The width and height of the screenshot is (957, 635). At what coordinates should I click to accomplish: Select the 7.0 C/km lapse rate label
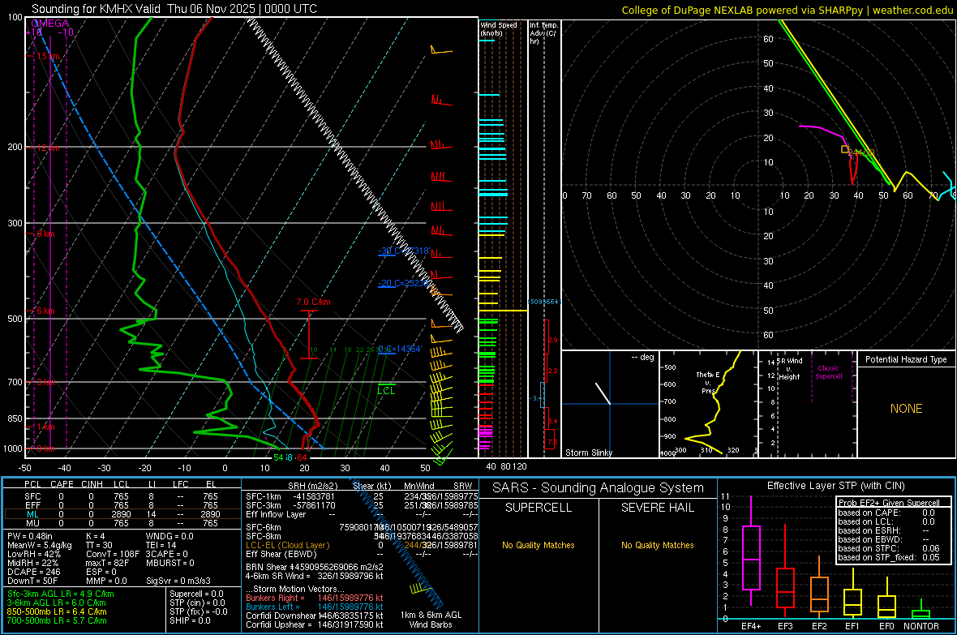(x=314, y=302)
